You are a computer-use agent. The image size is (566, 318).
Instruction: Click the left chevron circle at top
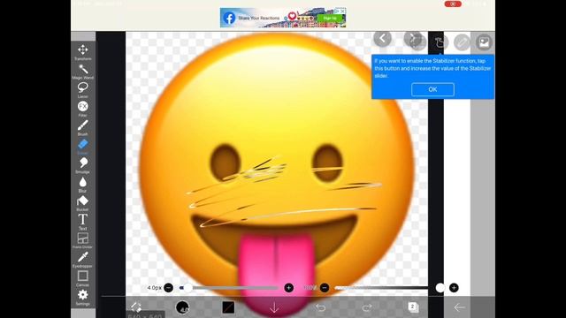(x=383, y=39)
